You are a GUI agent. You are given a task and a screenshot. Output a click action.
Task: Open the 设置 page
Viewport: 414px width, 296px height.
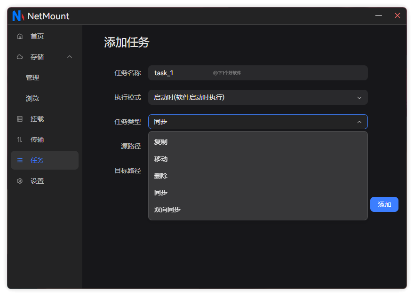[45, 181]
